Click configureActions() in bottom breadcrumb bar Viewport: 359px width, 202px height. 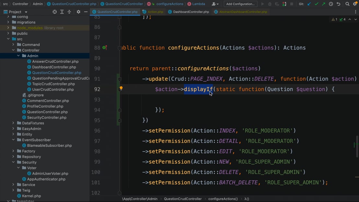coord(223,199)
